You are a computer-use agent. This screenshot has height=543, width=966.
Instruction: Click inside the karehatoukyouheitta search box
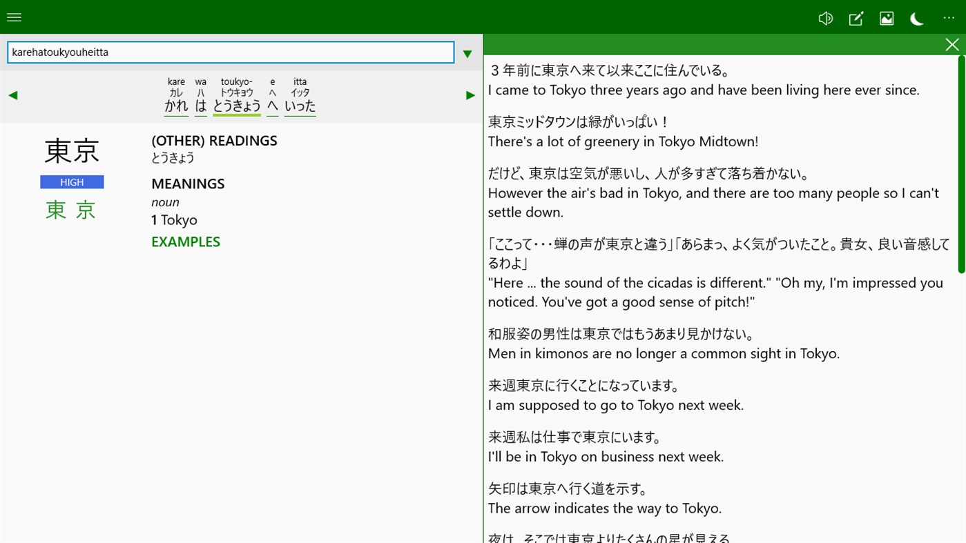coord(230,52)
